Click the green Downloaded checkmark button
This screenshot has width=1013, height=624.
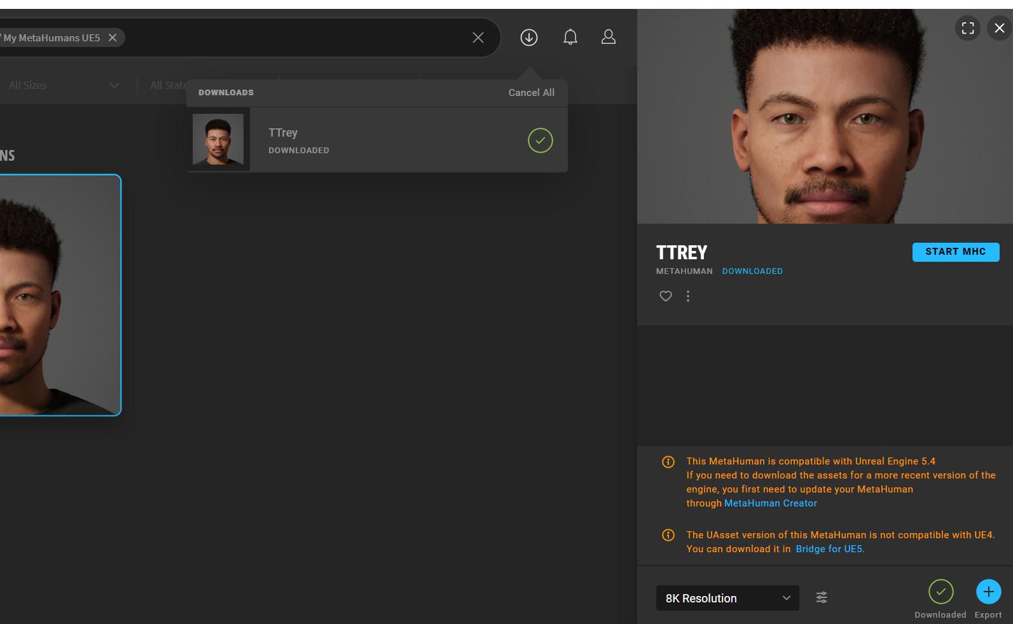[x=941, y=592]
